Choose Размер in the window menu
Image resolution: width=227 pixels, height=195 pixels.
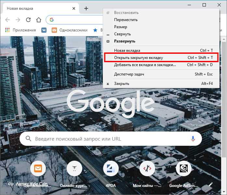[x=161, y=27]
